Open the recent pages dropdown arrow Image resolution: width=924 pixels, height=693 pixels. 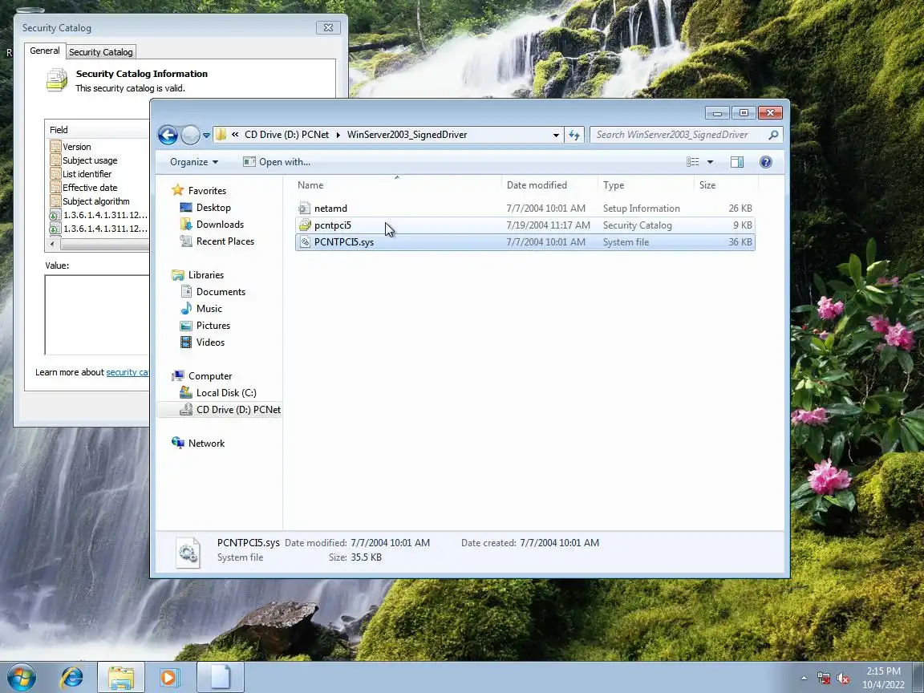click(206, 135)
